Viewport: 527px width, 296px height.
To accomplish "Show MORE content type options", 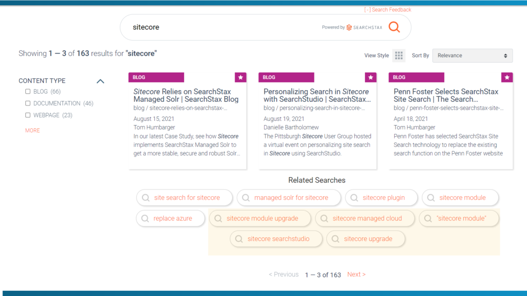I will pos(32,131).
